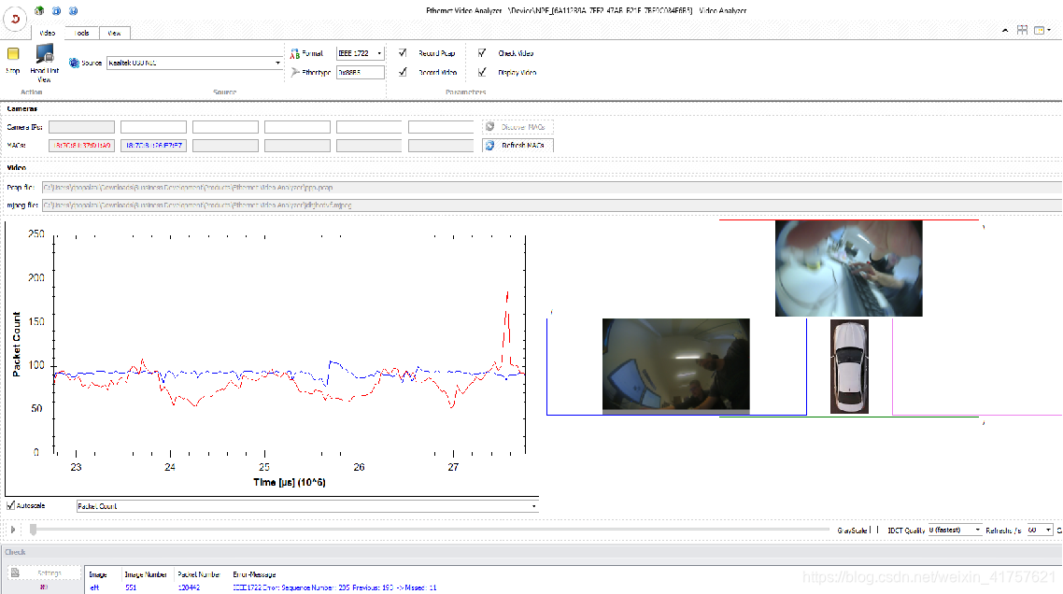Open the style options icon dropdown
Image resolution: width=1063 pixels, height=594 pixels.
pos(1042,31)
